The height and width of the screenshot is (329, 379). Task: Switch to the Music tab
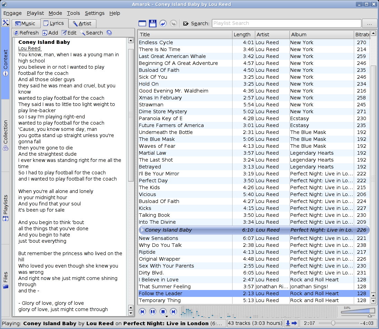pyautogui.click(x=26, y=23)
